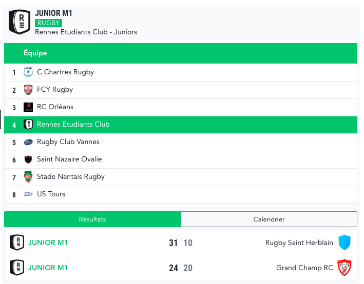Click the Saint Nazaire Ovalie logo

pyautogui.click(x=28, y=159)
